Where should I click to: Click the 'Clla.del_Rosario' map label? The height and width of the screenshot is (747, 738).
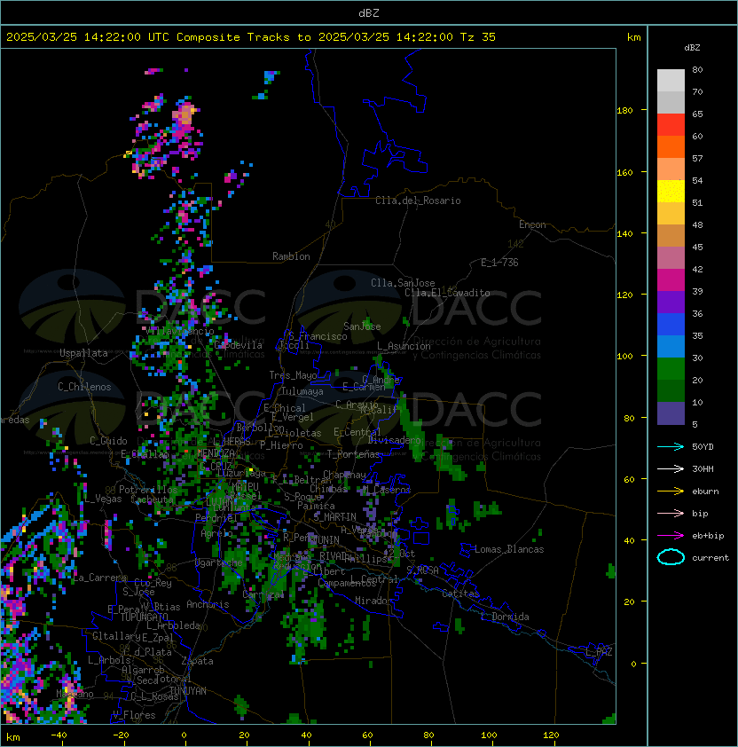point(418,201)
